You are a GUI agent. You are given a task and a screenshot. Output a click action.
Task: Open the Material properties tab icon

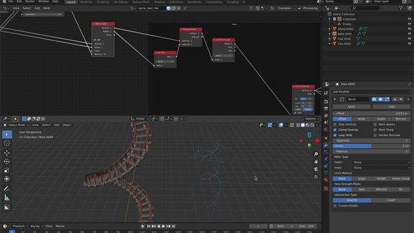(326, 180)
